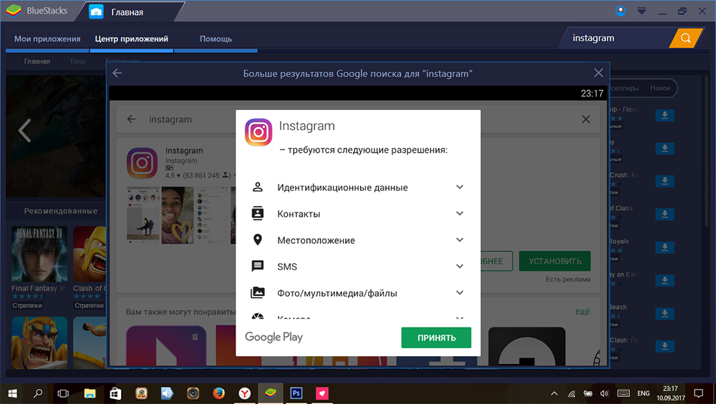Expand the Контакты permission section
This screenshot has width=716, height=404.
coord(460,214)
